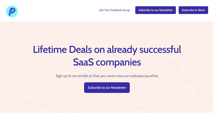Viewport: 213px width, 113px height.
Task: Click the word Group in the header link
Action: point(126,10)
